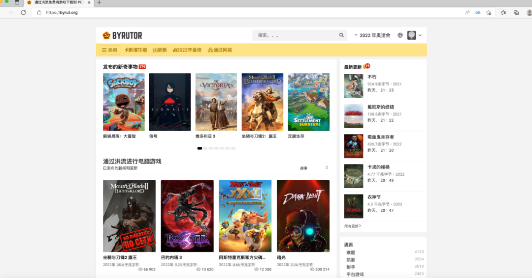Add page to favorites star icon
This screenshot has height=278, width=532.
(x=489, y=12)
